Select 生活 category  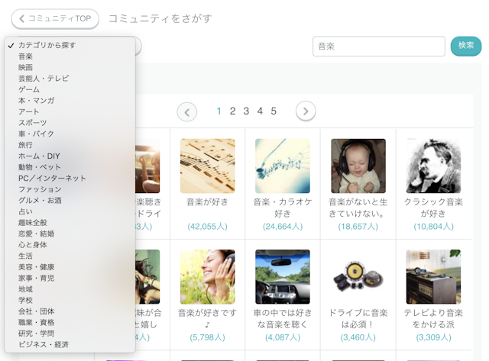click(x=70, y=256)
